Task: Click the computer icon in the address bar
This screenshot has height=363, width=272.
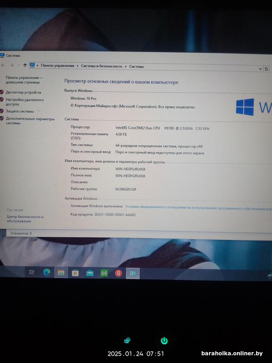Action: click(32, 65)
